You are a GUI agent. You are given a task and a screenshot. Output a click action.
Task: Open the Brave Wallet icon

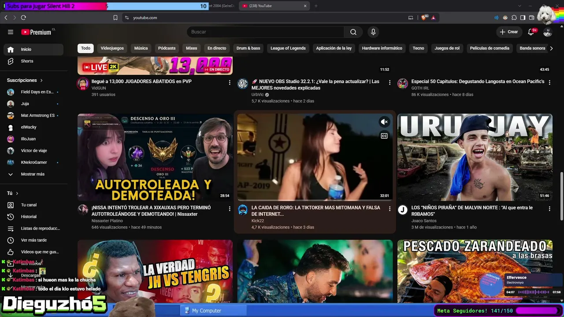coord(532,18)
